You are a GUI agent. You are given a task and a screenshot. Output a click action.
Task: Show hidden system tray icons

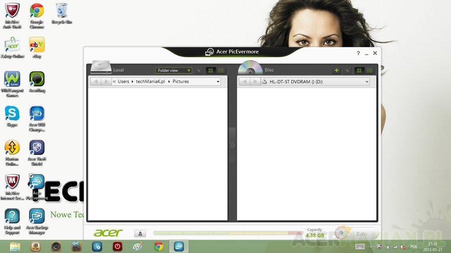pyautogui.click(x=371, y=246)
